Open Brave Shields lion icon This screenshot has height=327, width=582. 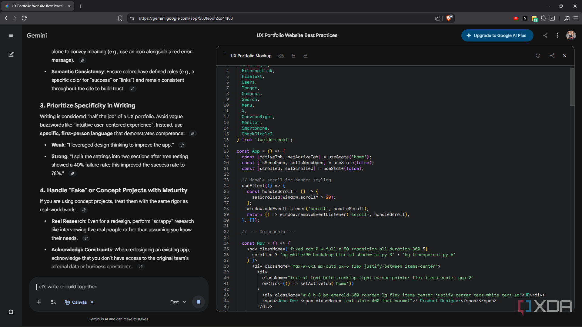[449, 18]
